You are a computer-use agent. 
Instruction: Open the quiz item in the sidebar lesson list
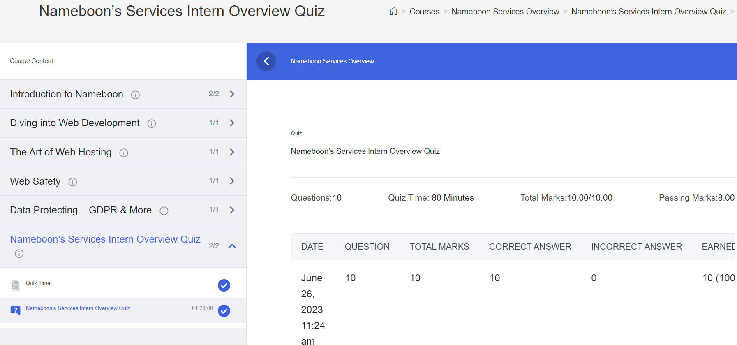(78, 308)
